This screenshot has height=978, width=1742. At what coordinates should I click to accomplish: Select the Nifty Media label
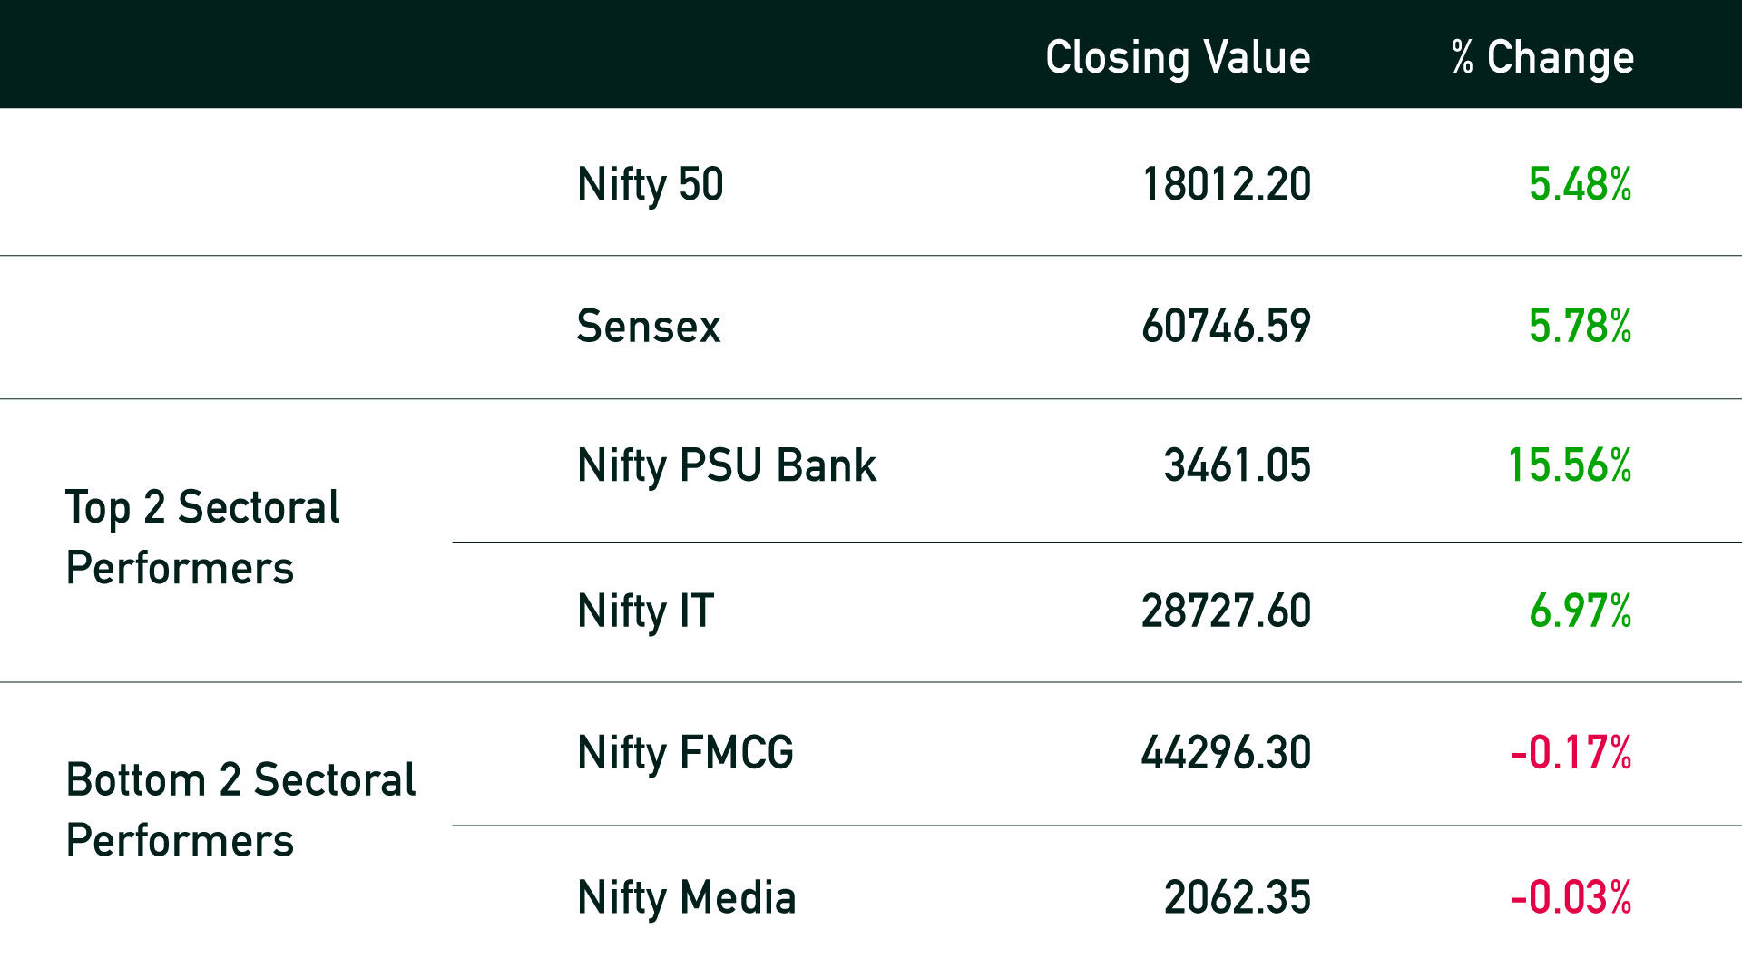tap(687, 899)
